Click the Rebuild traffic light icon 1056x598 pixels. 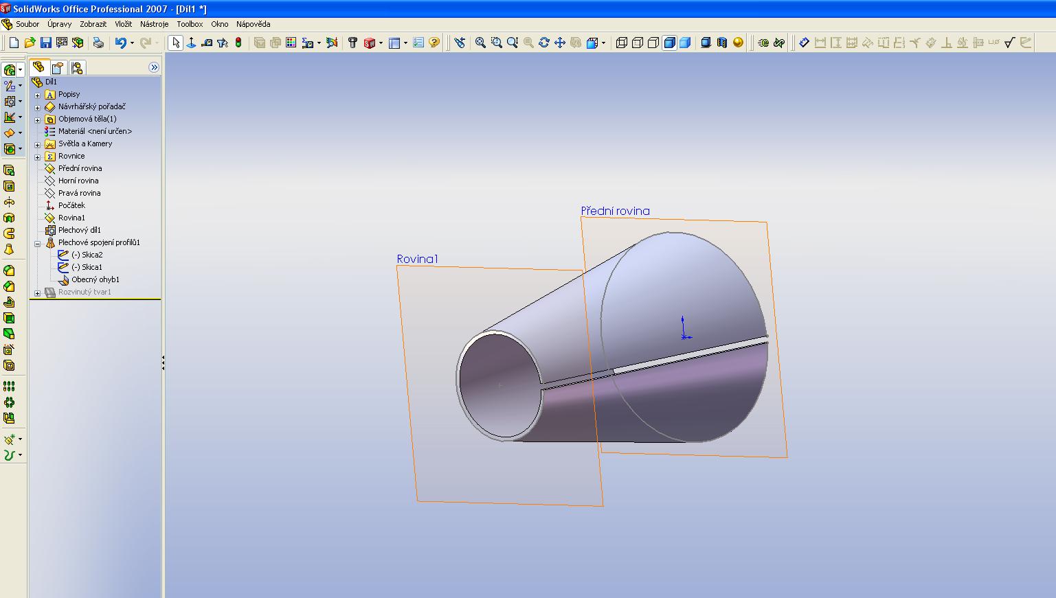pyautogui.click(x=238, y=43)
